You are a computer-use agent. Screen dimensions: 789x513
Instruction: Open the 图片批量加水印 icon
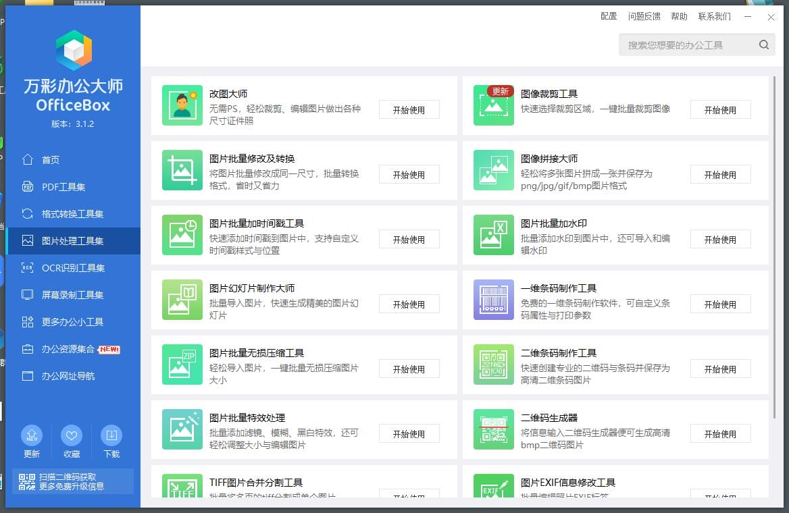[494, 235]
